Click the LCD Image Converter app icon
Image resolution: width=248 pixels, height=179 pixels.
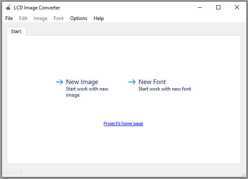tap(9, 7)
